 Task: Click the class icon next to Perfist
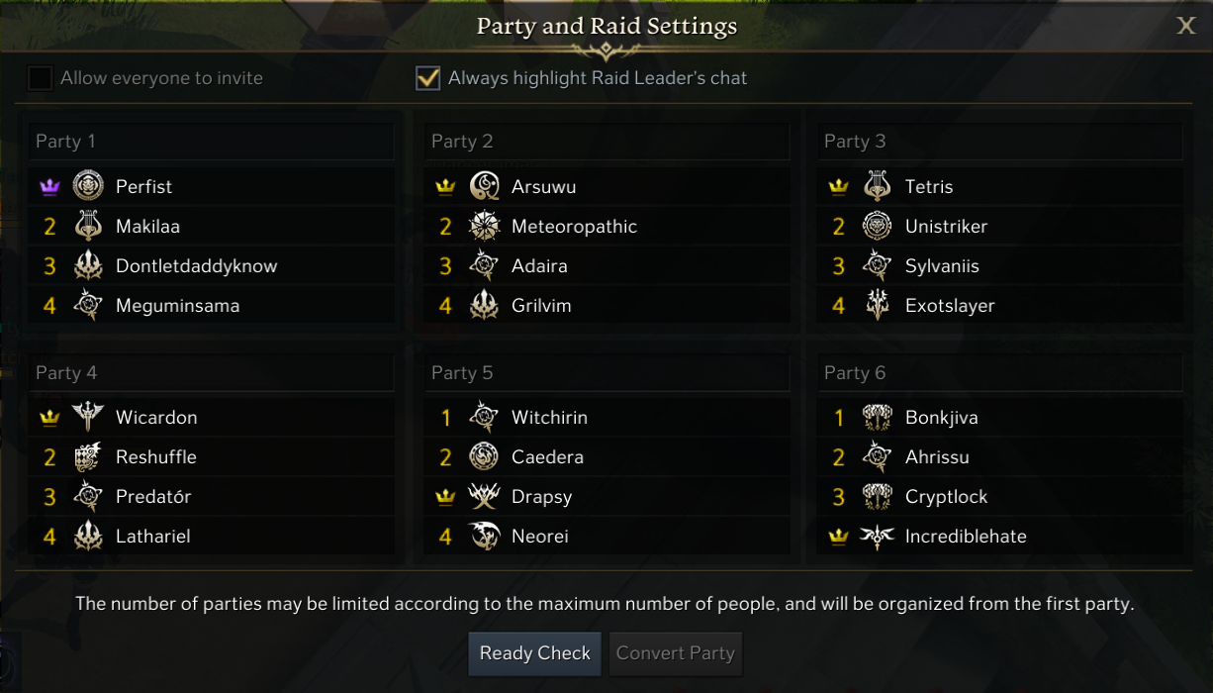click(88, 186)
